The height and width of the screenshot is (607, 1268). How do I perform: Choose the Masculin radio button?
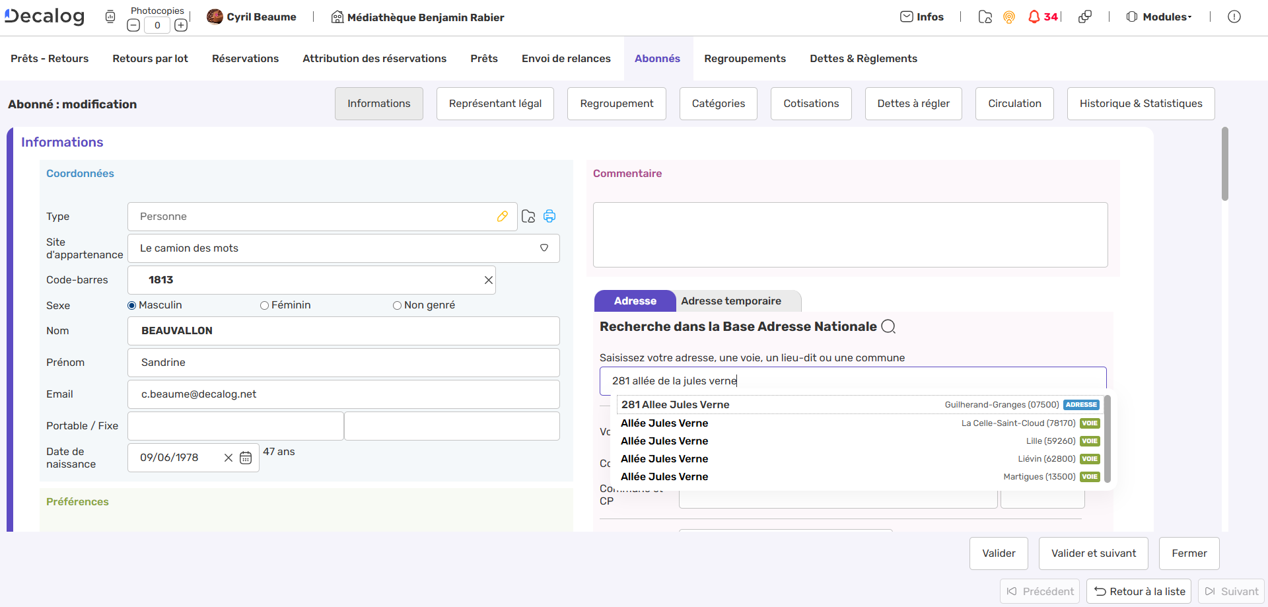(132, 305)
